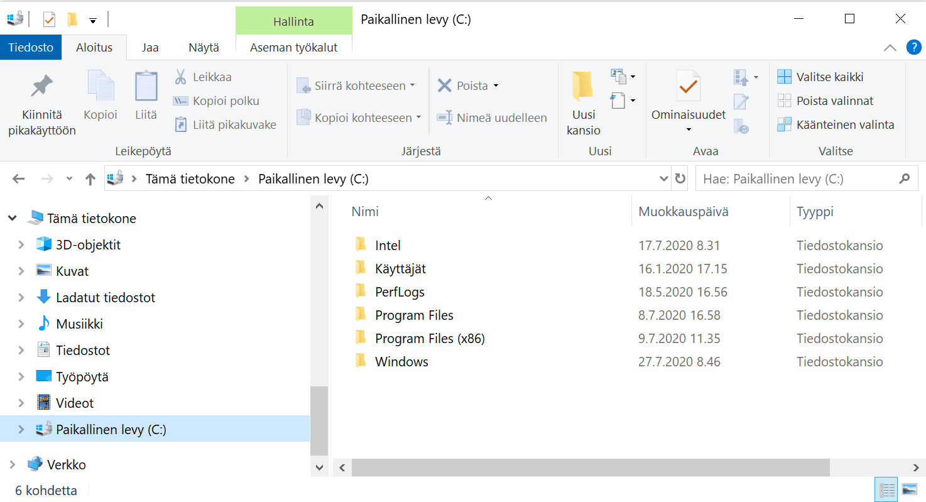The image size is (926, 502).
Task: Select Ladatut tiedostot in navigation pane
Action: 106,298
